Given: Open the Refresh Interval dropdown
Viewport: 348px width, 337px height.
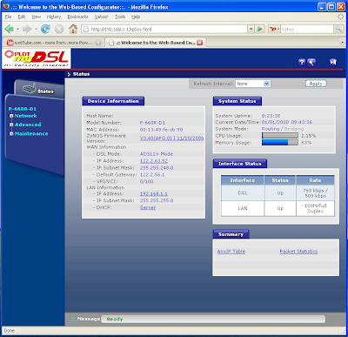Looking at the screenshot, I should tap(253, 84).
